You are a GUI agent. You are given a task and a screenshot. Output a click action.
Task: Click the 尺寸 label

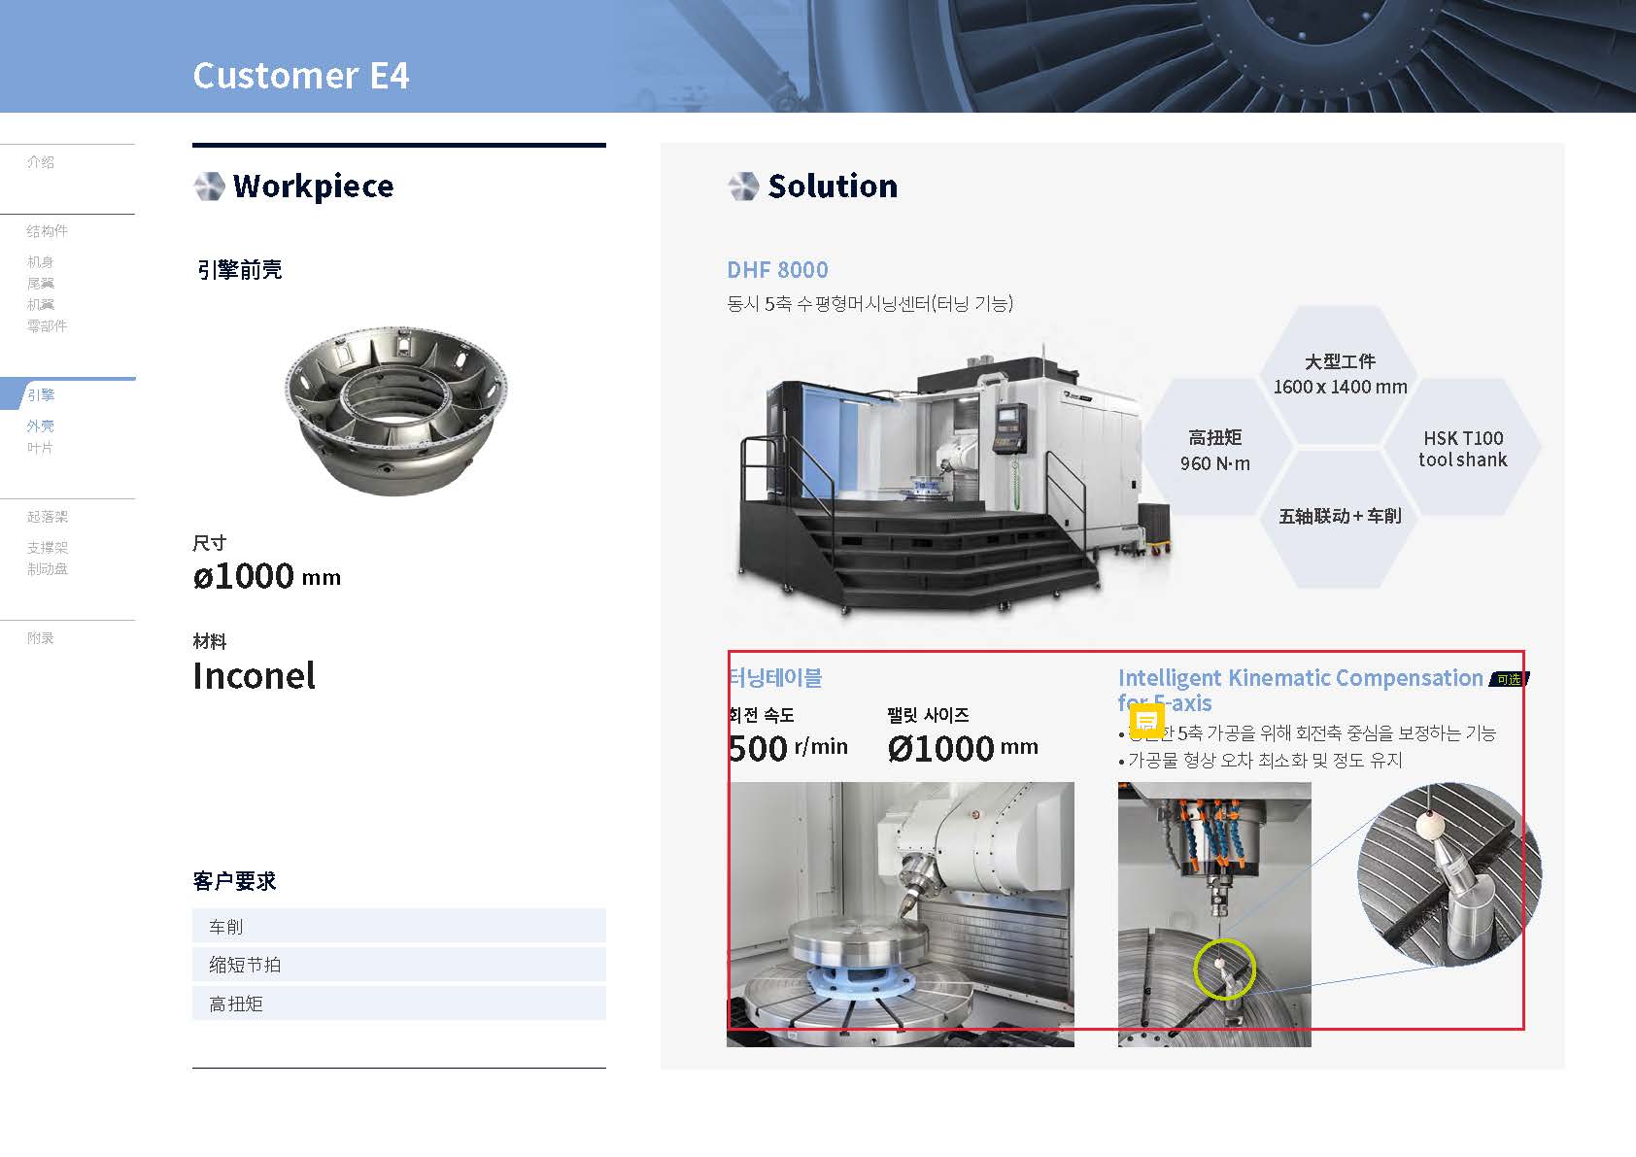[209, 543]
